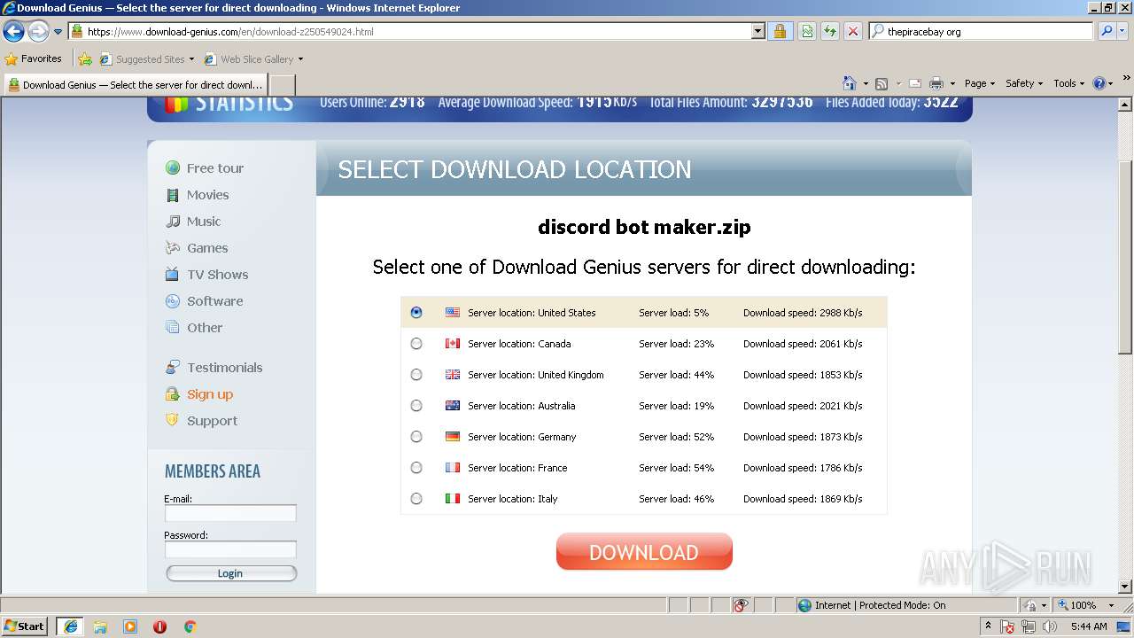Viewport: 1134px width, 638px height.
Task: Open the Support link
Action: pos(212,421)
